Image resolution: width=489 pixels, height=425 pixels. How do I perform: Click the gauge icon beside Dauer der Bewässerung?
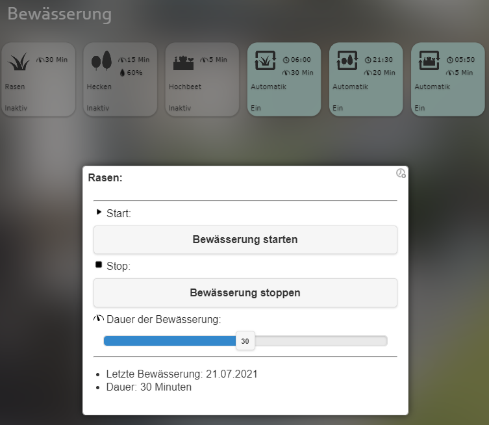tap(99, 318)
